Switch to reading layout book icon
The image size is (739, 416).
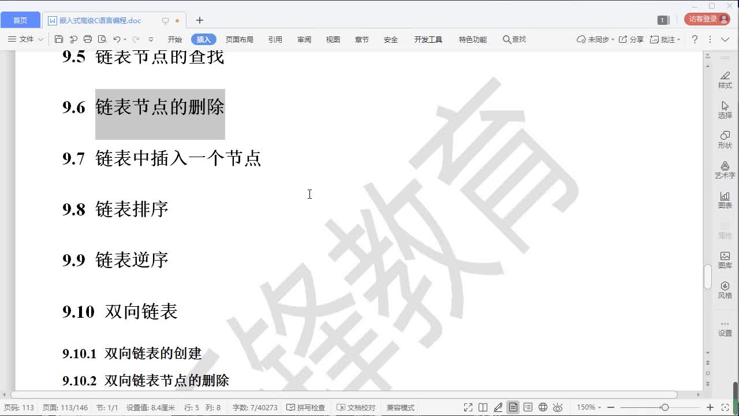pyautogui.click(x=483, y=407)
